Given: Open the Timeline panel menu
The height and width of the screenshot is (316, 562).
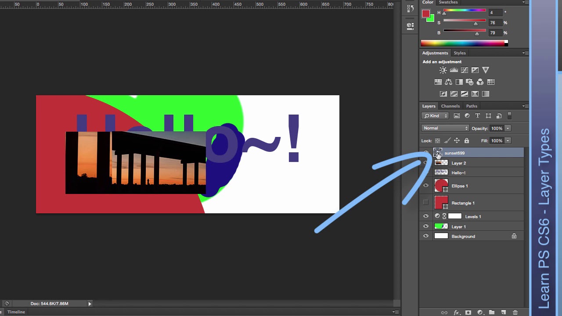Looking at the screenshot, I should click(x=395, y=312).
